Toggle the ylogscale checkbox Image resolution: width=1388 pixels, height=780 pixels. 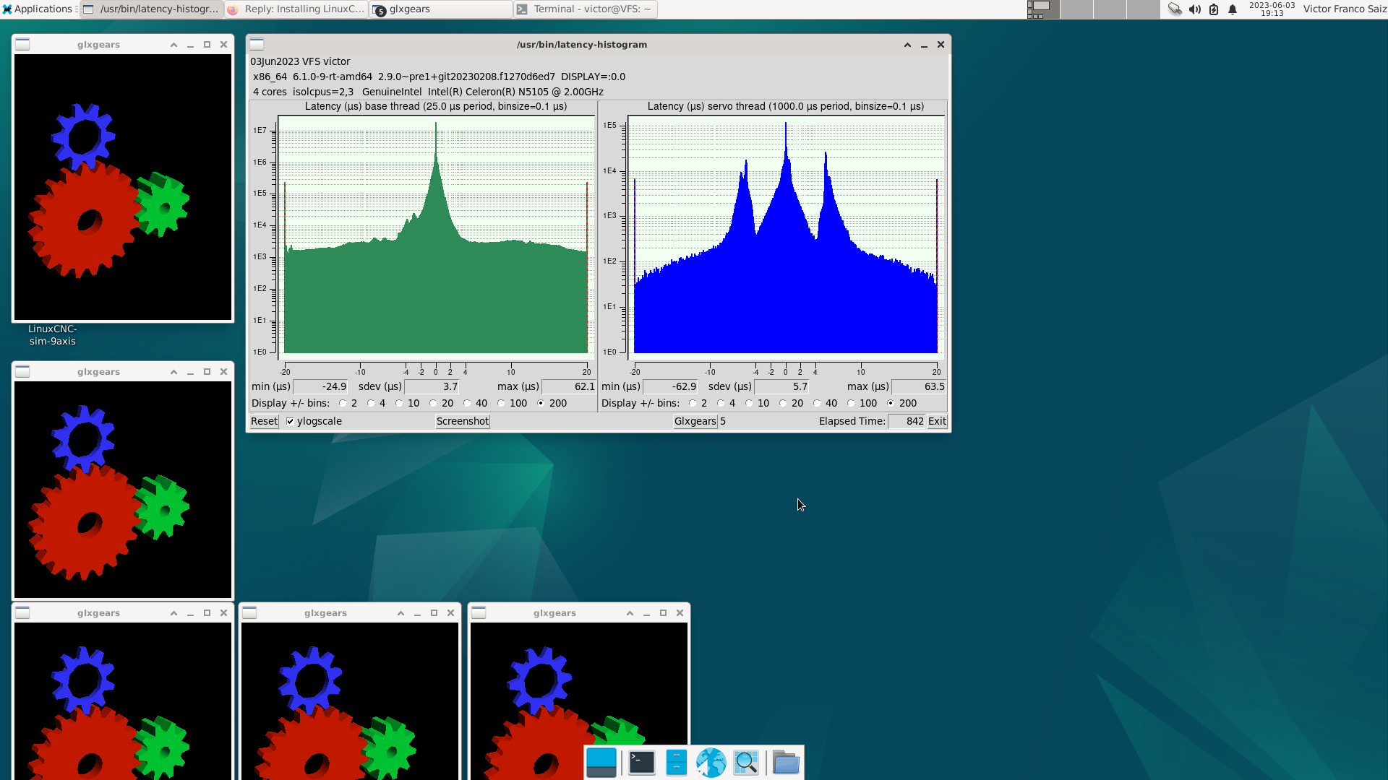[290, 421]
